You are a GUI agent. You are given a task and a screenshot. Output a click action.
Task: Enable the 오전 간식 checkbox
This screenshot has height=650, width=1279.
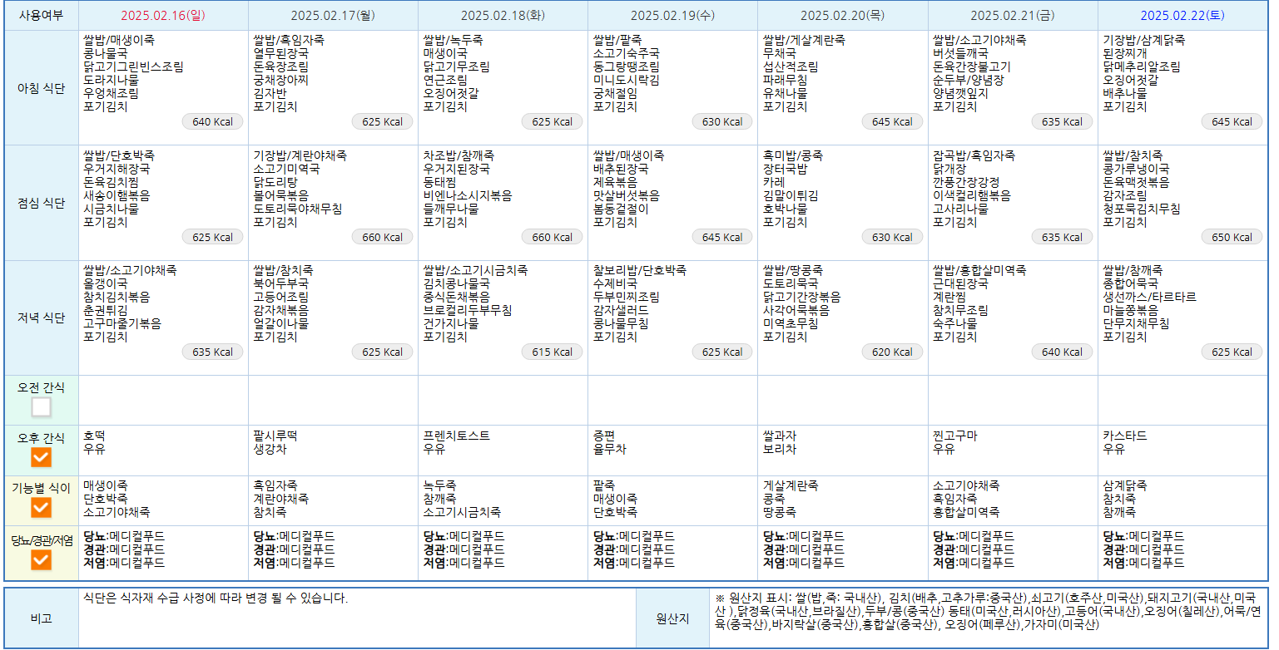[x=41, y=407]
